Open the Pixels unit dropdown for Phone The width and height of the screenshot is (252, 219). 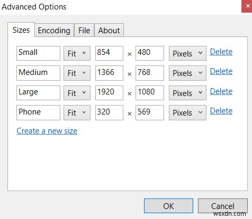click(x=187, y=112)
